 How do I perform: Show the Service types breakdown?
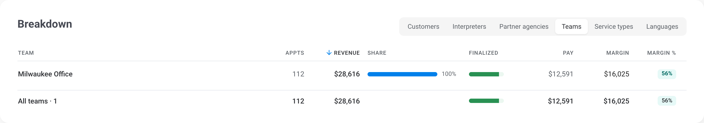[613, 27]
